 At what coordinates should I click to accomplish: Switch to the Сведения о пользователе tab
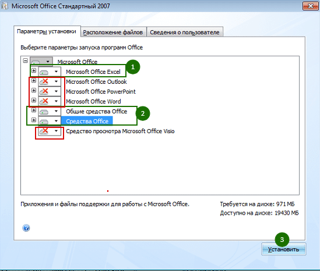(185, 32)
